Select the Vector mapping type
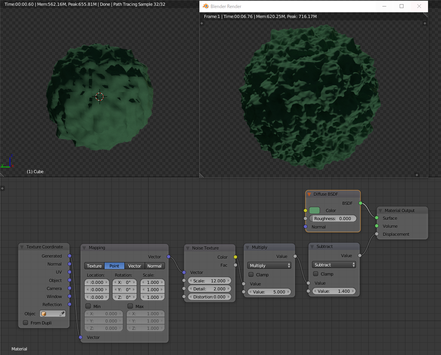The image size is (441, 355). (134, 266)
